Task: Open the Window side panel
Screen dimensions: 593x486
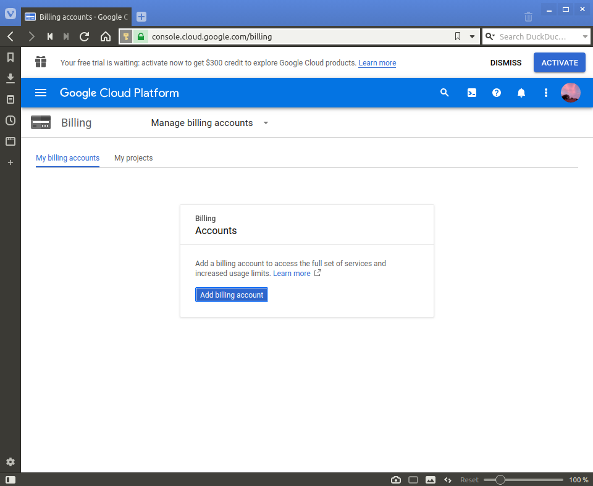Action: pos(11,141)
